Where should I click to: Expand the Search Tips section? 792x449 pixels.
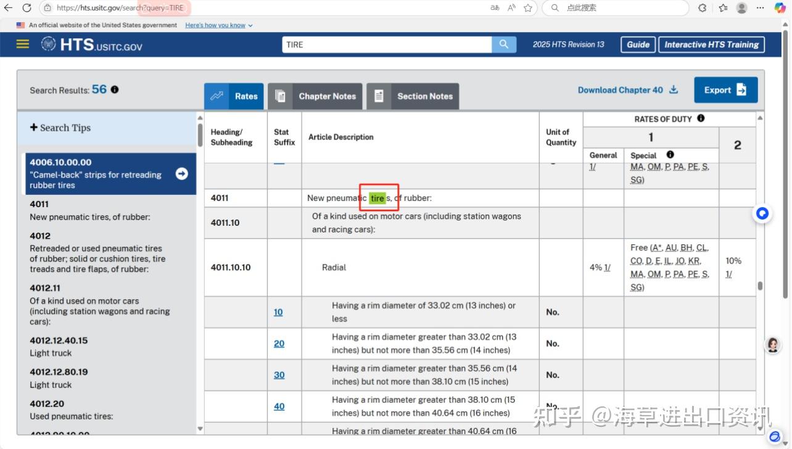click(60, 128)
